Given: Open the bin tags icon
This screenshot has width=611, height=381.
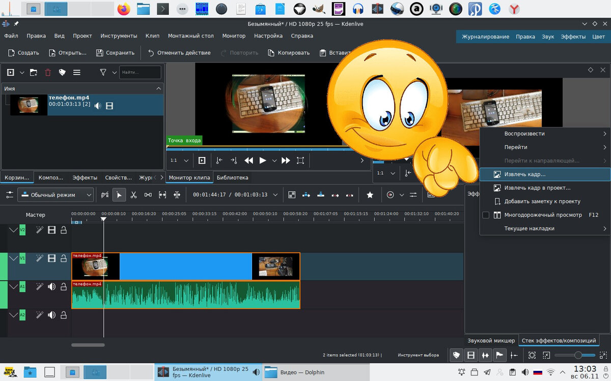Looking at the screenshot, I should coord(62,73).
